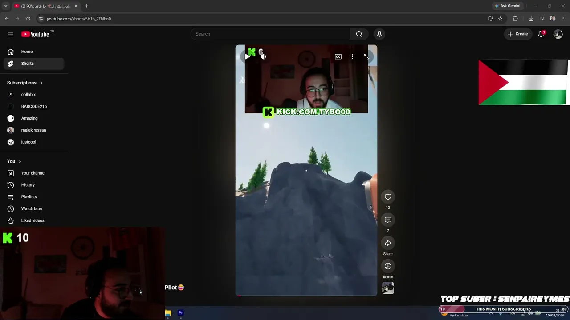Open a new browser tab
Viewport: 570px width, 320px height.
[86, 6]
